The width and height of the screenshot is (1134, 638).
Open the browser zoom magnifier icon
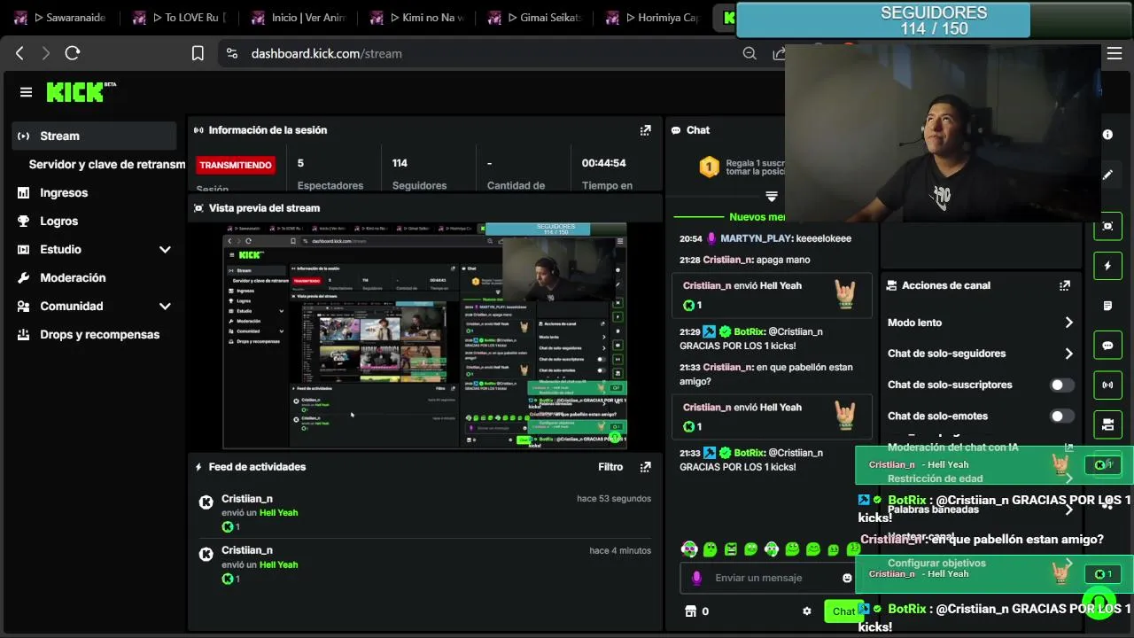750,53
